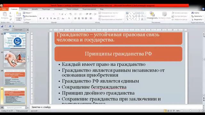Screen dimensions: 205x115
Task: Click the Format Painter brush icon
Action: pyautogui.click(x=10, y=19)
